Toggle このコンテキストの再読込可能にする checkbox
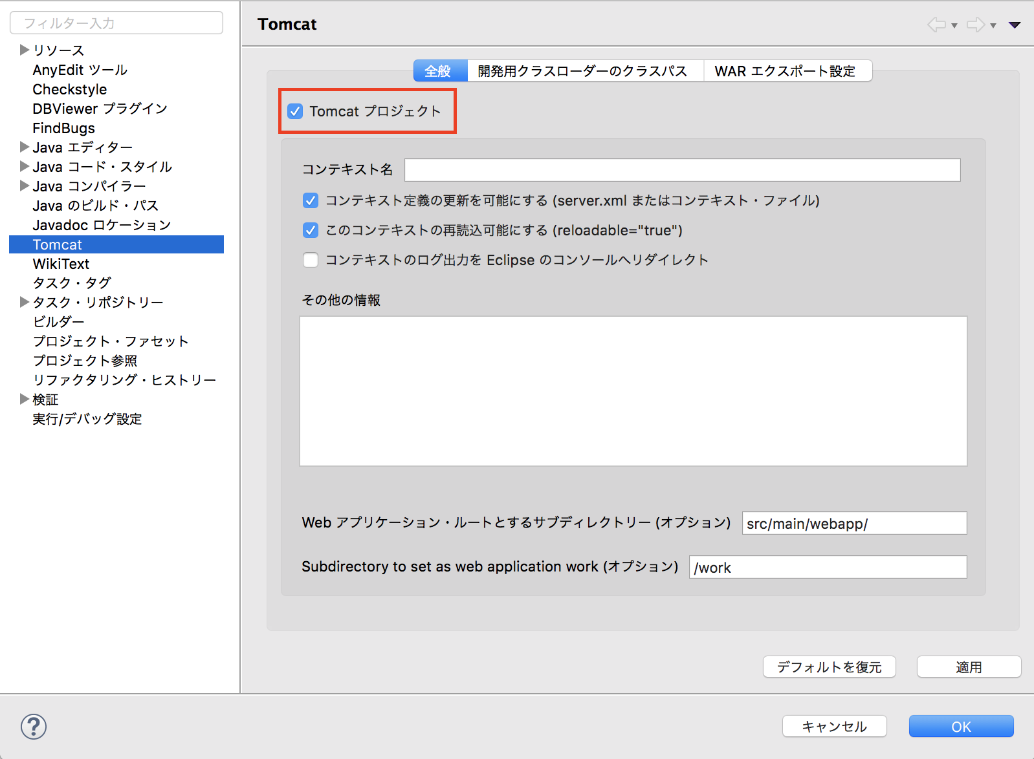This screenshot has width=1034, height=759. coord(311,230)
